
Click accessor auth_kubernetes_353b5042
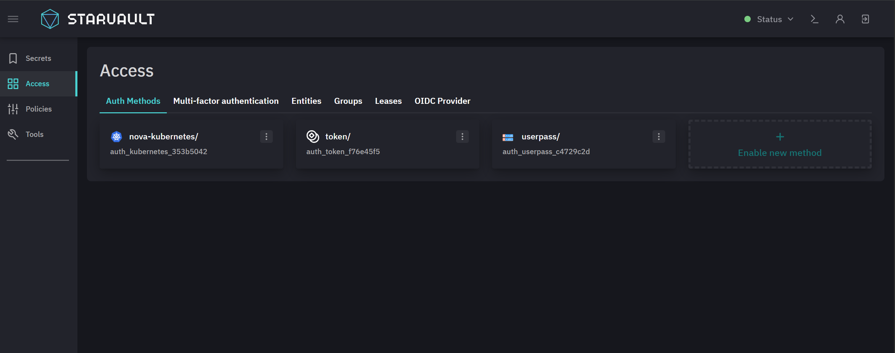click(x=159, y=152)
